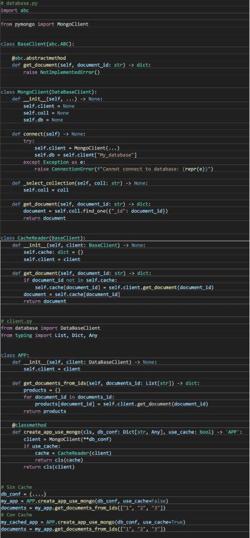The image size is (250, 538).
Task: Click 'if document_id not in self.cache:' line
Action: [x=70, y=280]
